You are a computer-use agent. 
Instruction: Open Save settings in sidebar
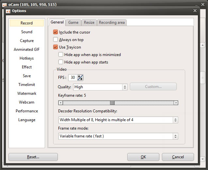coord(27,76)
